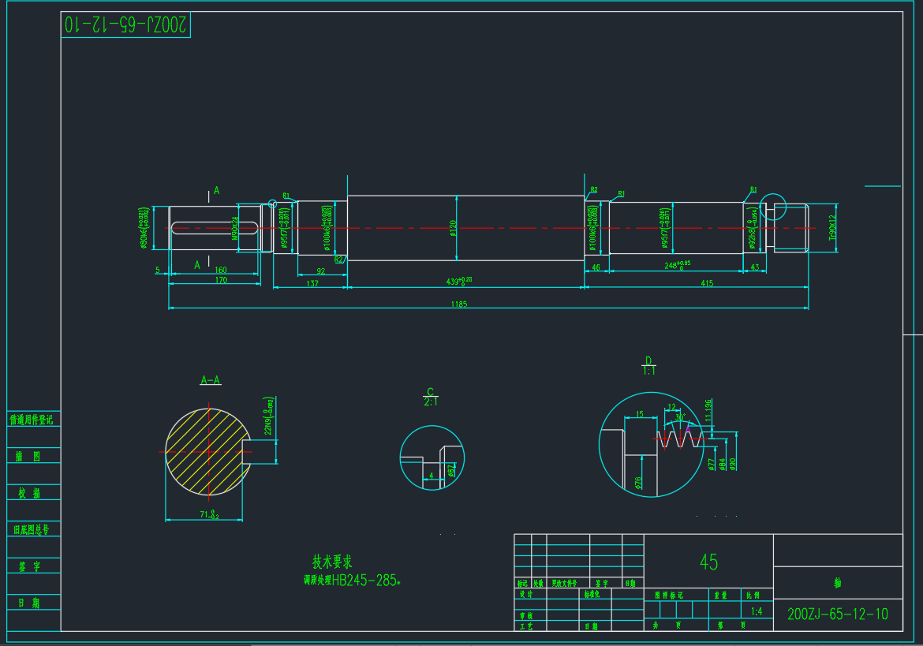Select the detail D 1:1 label
The width and height of the screenshot is (923, 646).
[648, 365]
